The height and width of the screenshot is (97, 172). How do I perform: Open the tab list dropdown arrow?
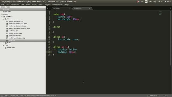[170, 8]
